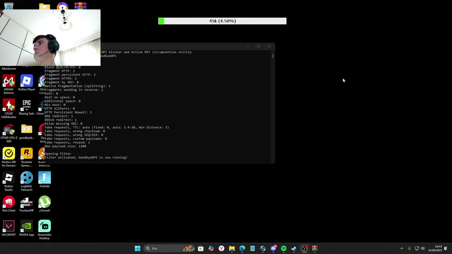Open network status tray icon
This screenshot has width=452, height=254.
417,248
